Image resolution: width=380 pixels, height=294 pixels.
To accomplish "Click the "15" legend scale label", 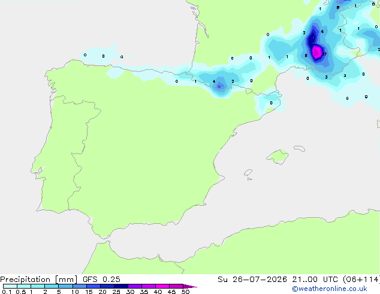I will (x=89, y=292).
